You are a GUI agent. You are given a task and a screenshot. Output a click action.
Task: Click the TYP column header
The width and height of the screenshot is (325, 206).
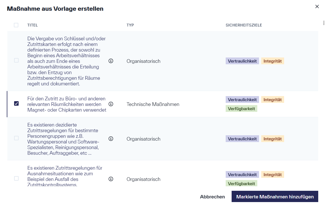coord(130,25)
